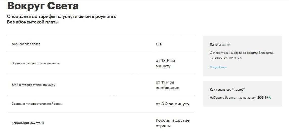Click the Без абонентской платы subtitle line
289x132 pixels.
(x=33, y=22)
